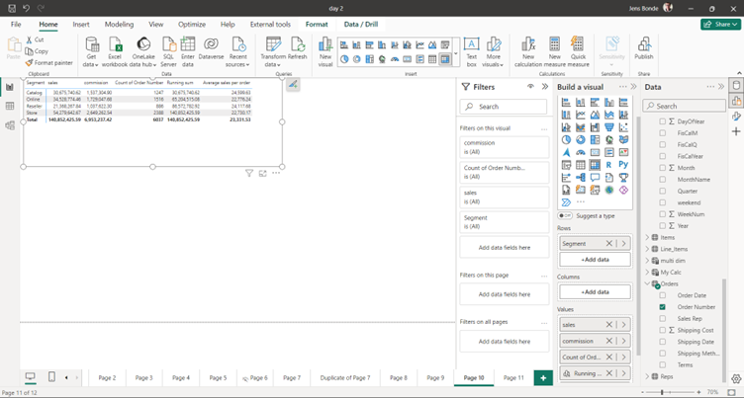744x398 pixels.
Task: Choose the R script visual
Action: click(609, 165)
